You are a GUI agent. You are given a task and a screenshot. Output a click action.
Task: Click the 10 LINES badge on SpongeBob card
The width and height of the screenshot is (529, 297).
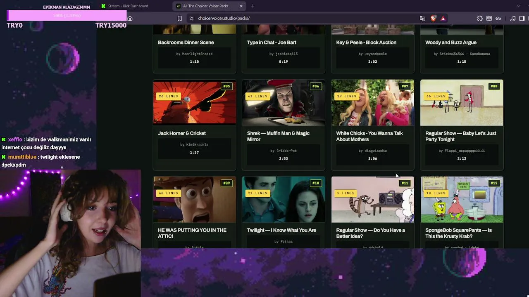tap(436, 193)
